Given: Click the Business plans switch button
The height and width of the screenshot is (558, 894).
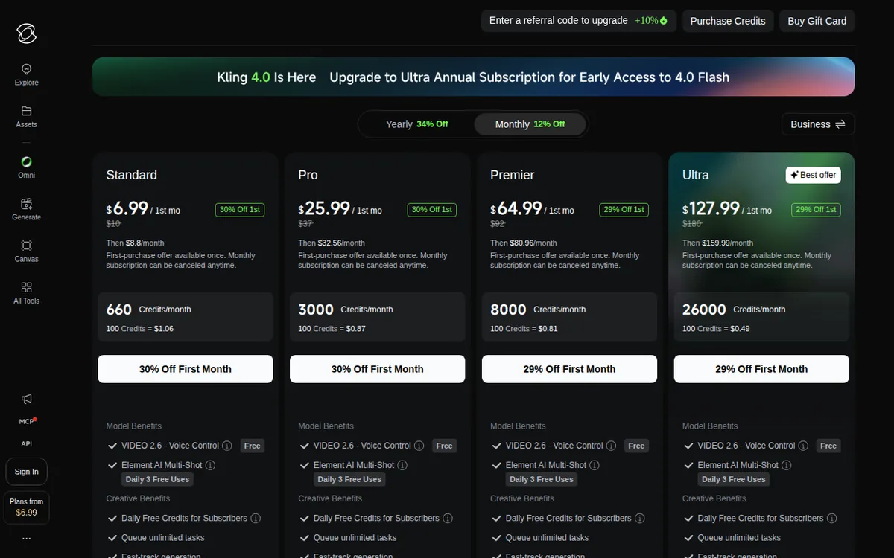Looking at the screenshot, I should (818, 124).
